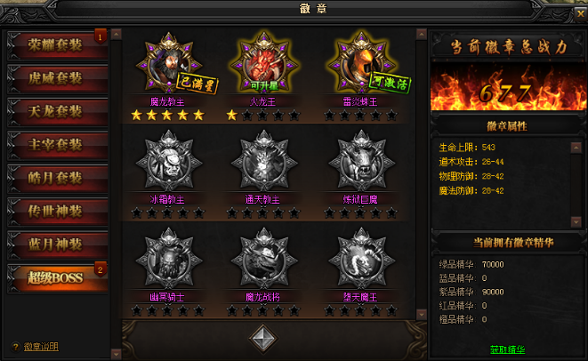Select the greyed 冰霜教主 badge

[x=169, y=161]
